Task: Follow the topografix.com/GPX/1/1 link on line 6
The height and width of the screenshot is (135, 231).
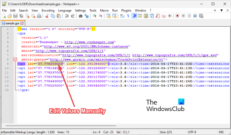Action: point(70,51)
